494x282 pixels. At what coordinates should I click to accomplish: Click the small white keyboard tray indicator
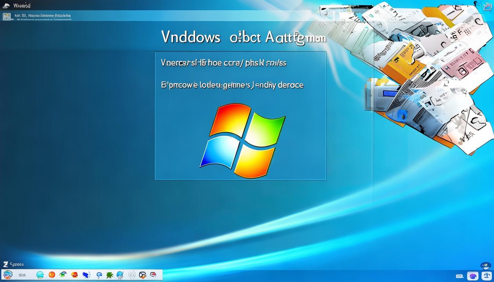coord(459,276)
